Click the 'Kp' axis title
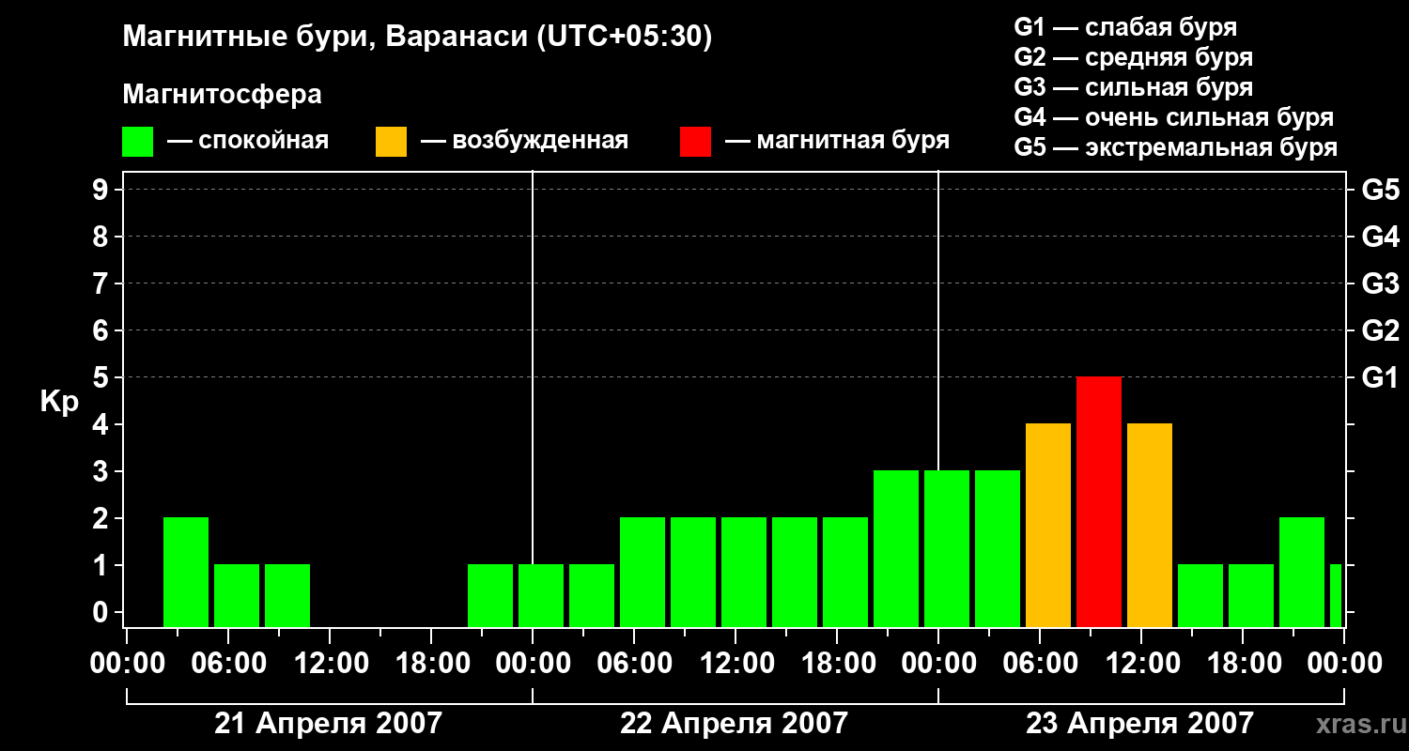Screen dimensions: 1409x751 tap(59, 401)
